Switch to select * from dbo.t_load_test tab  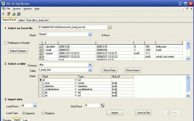tap(33, 20)
